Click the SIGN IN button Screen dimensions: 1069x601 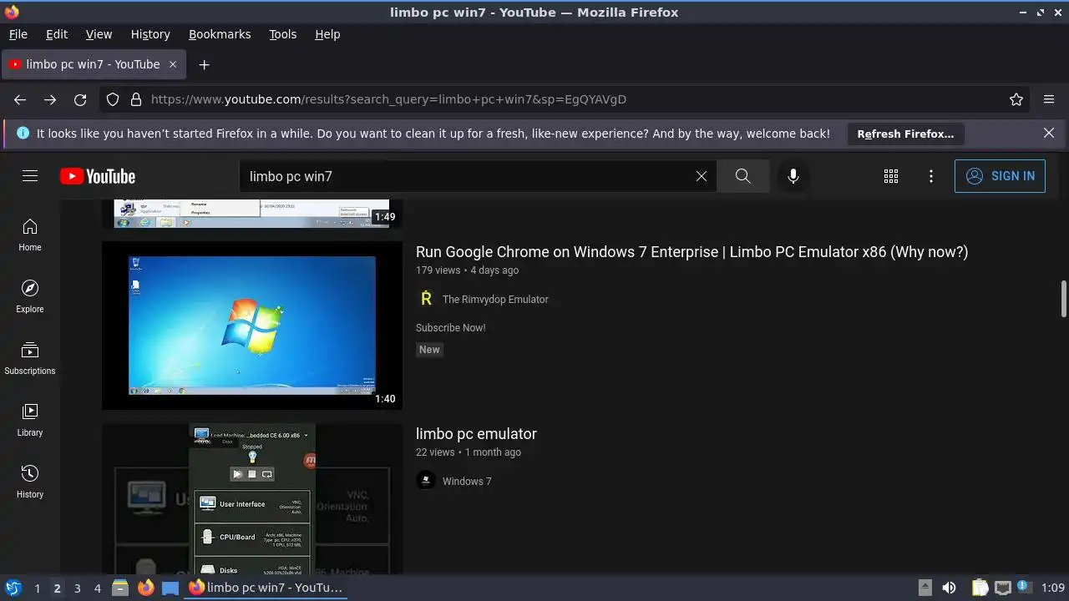click(x=1000, y=176)
